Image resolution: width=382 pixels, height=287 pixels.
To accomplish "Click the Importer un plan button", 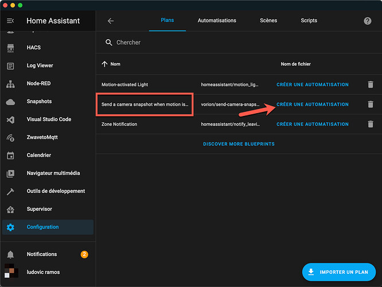I will click(x=338, y=272).
